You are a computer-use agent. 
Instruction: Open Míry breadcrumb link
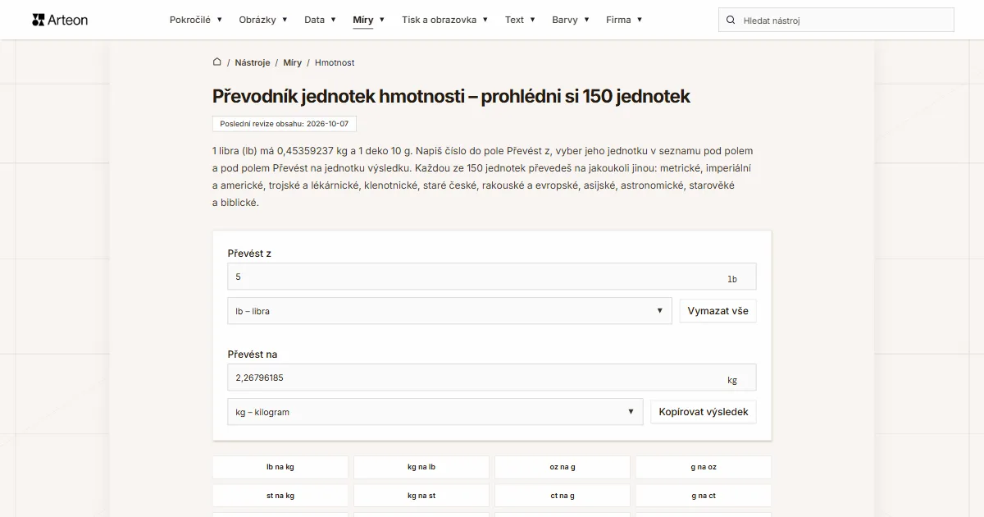click(x=293, y=62)
